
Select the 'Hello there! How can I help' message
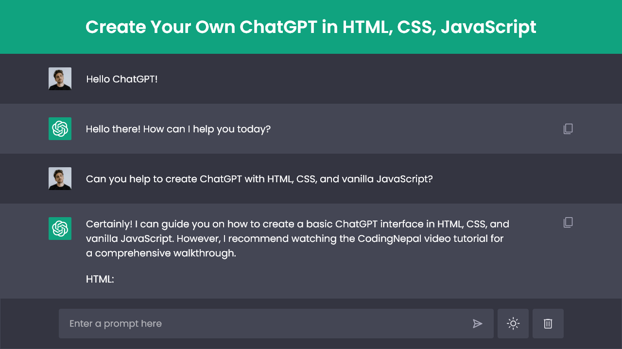[178, 129]
